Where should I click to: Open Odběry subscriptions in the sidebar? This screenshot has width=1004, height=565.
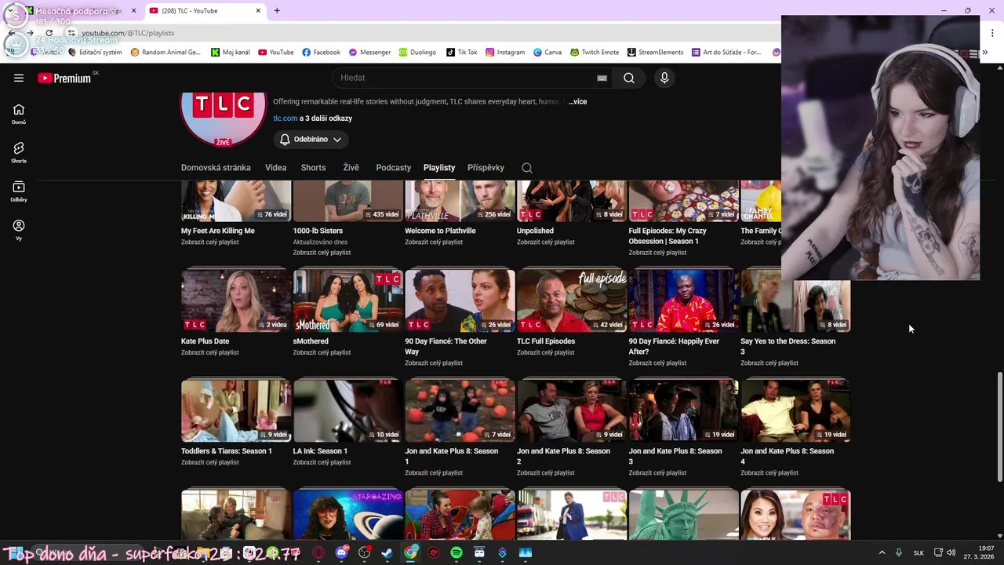pos(19,191)
